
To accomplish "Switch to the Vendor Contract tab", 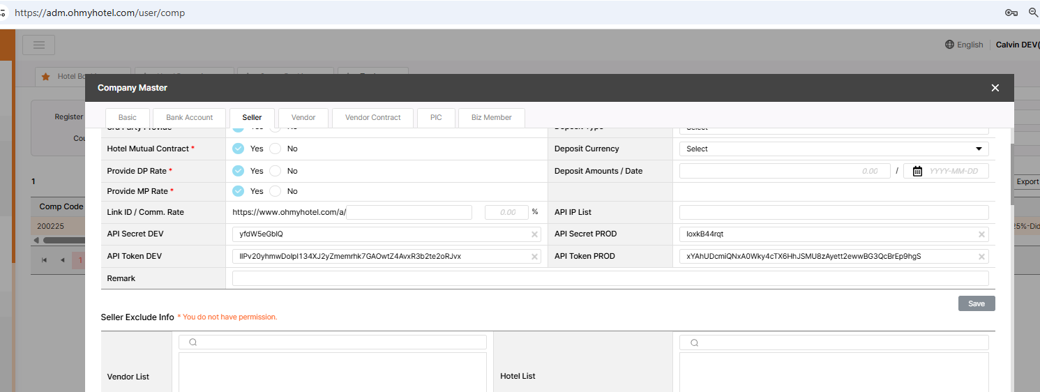I will click(372, 117).
